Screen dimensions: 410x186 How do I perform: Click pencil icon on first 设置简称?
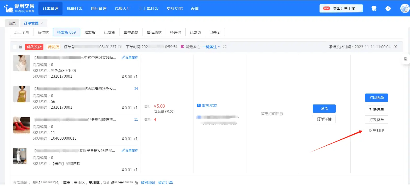(x=123, y=57)
